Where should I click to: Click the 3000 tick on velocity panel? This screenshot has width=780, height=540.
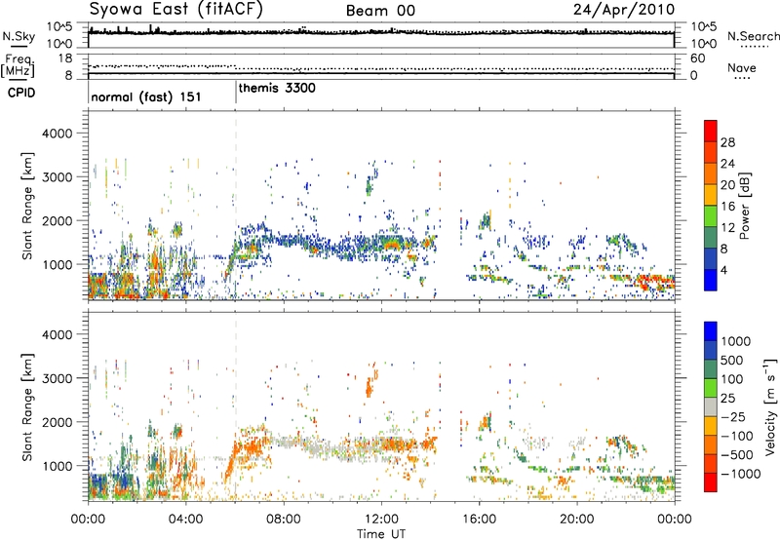tap(58, 378)
